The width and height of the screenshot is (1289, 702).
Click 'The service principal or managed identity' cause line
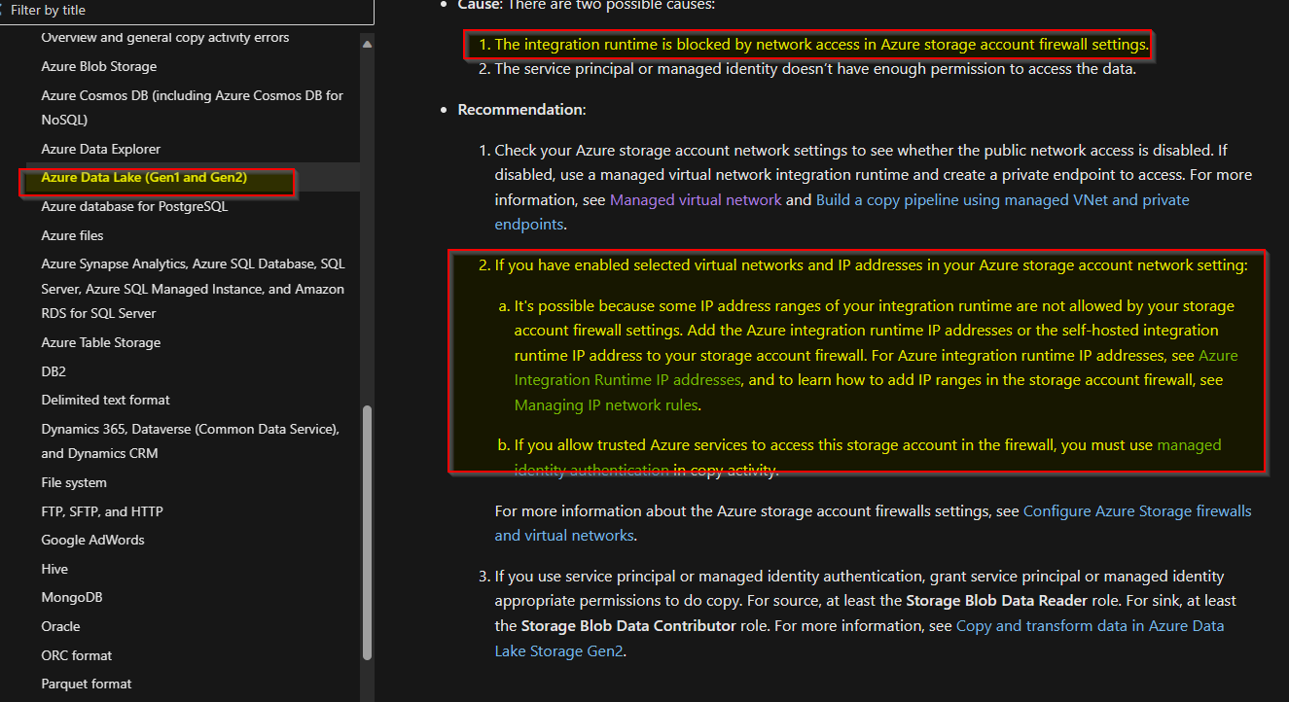point(815,69)
